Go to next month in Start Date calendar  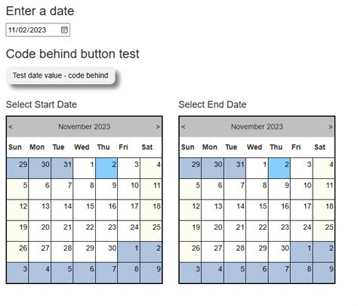(158, 127)
